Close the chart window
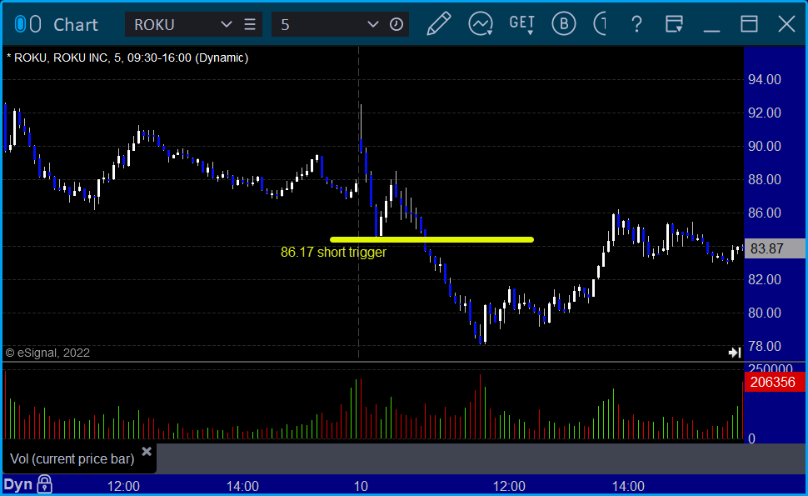 tap(786, 23)
